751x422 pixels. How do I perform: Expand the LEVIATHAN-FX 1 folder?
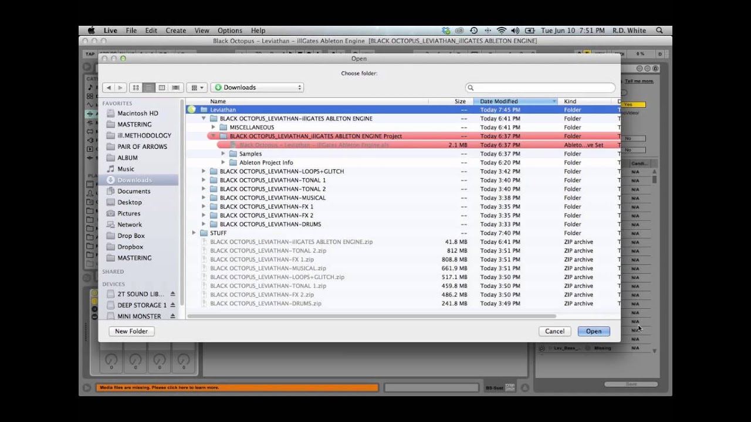(204, 206)
